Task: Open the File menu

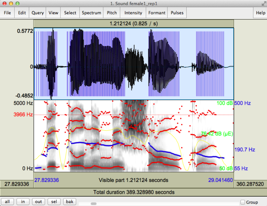Action: (x=7, y=13)
